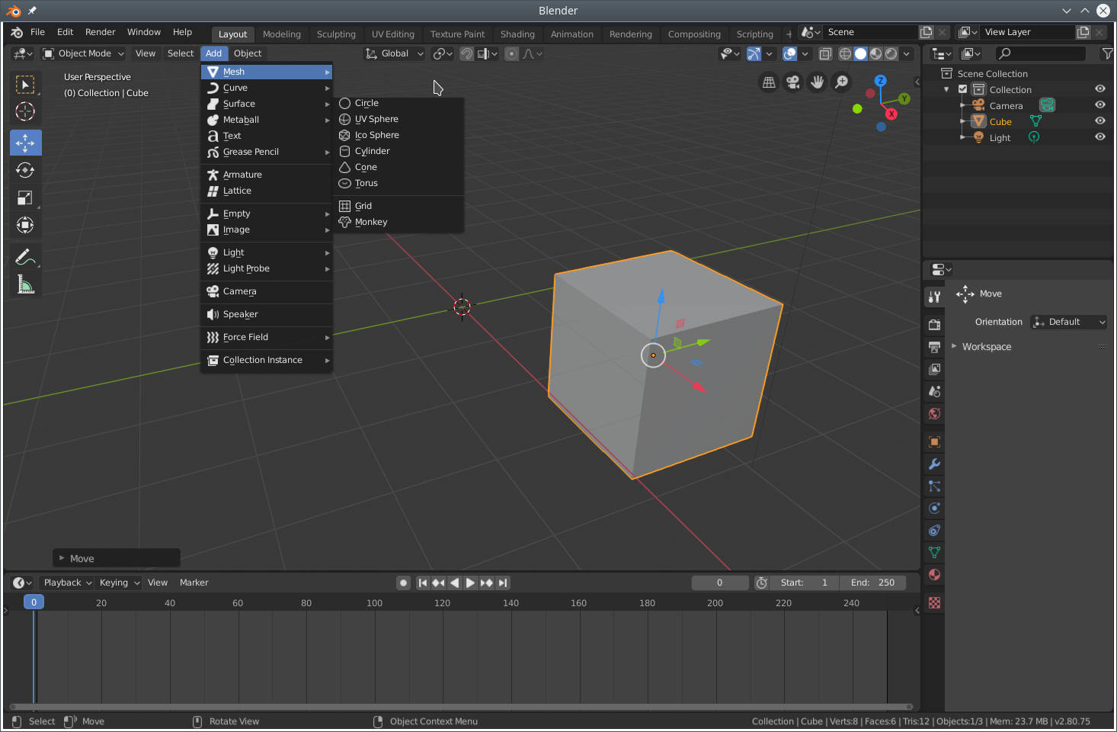
Task: Activate the Measure tool
Action: tap(25, 284)
